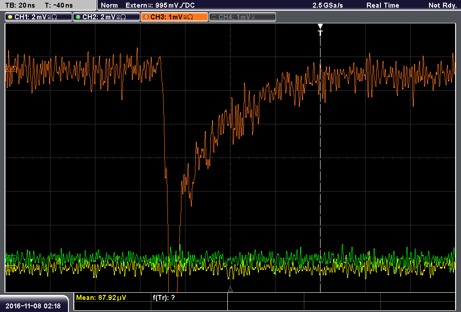Click the Real Time acquisition mode label
Screen dimensions: 461x312
[383, 5]
